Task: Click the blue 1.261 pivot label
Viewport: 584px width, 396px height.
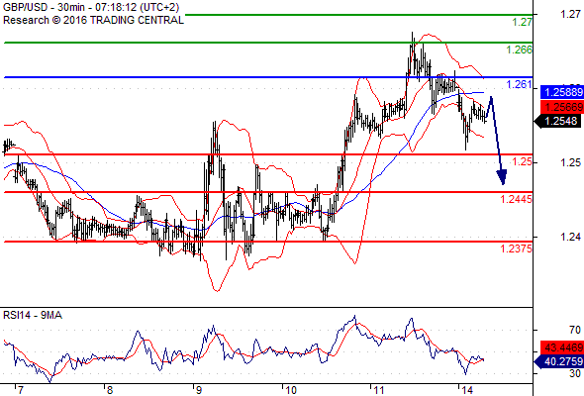Action: point(520,84)
